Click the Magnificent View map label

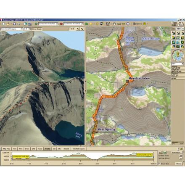[139, 78]
